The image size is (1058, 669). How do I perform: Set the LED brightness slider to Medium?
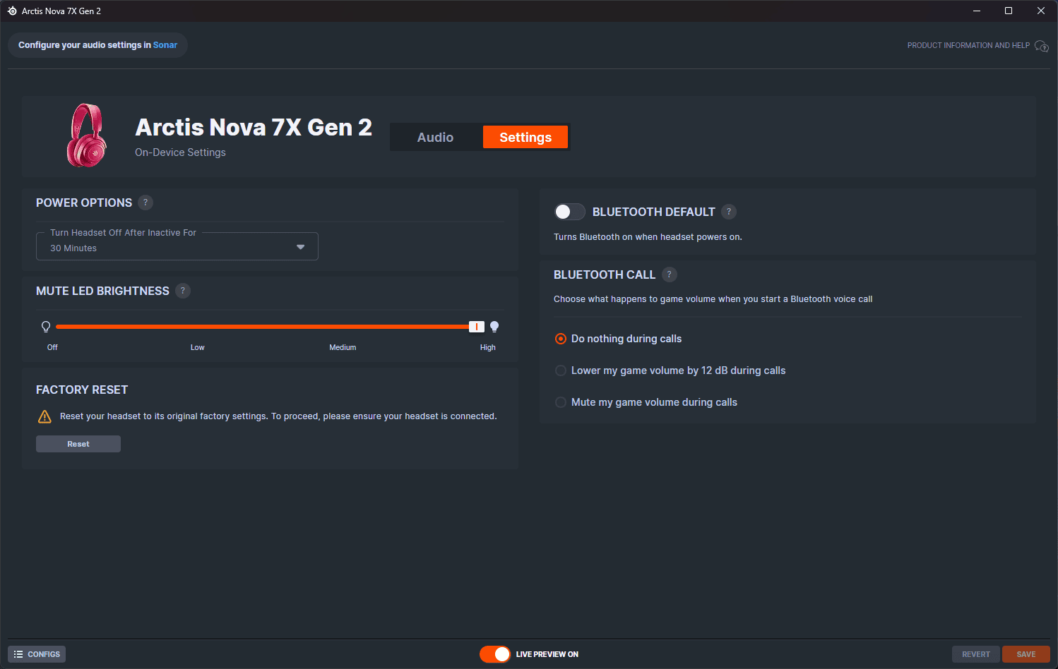click(343, 327)
